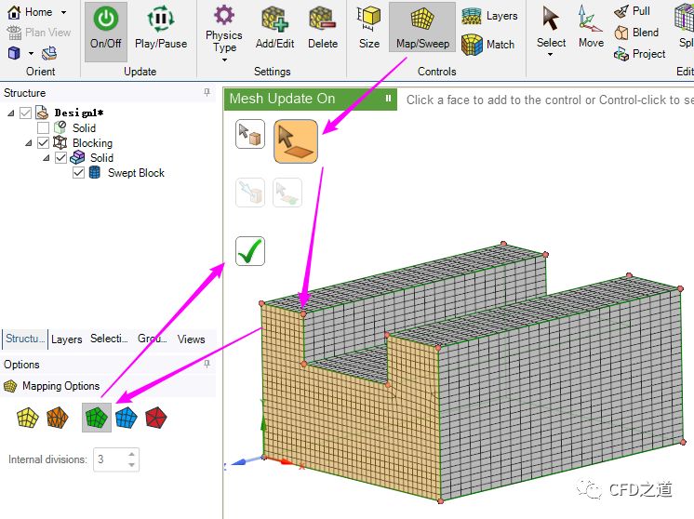Switch to Views tab
Screen dimensions: 694x519
pos(192,339)
